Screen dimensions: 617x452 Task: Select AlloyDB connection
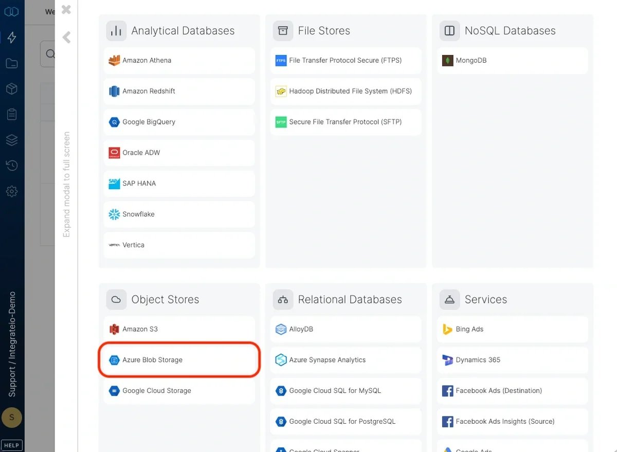[x=346, y=329]
